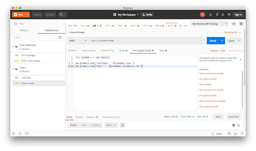Toggle the sidebar from status bar
This screenshot has height=151, width=256.
point(14,134)
